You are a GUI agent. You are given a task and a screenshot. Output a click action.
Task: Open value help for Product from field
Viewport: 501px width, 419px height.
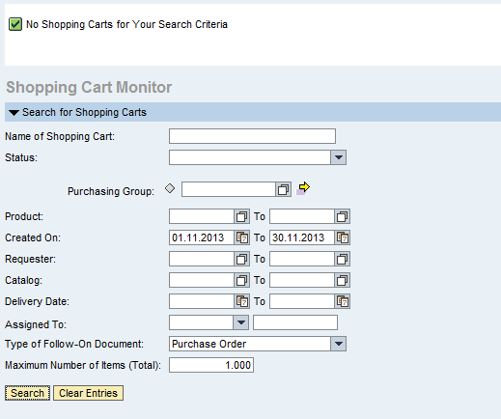click(241, 216)
